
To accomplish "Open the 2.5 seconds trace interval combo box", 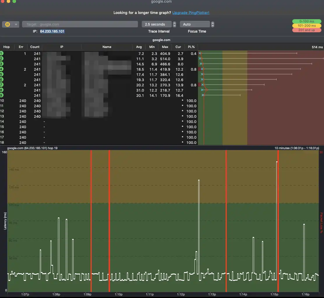I will (157, 24).
